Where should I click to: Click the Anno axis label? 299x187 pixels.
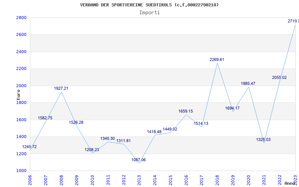click(x=290, y=183)
